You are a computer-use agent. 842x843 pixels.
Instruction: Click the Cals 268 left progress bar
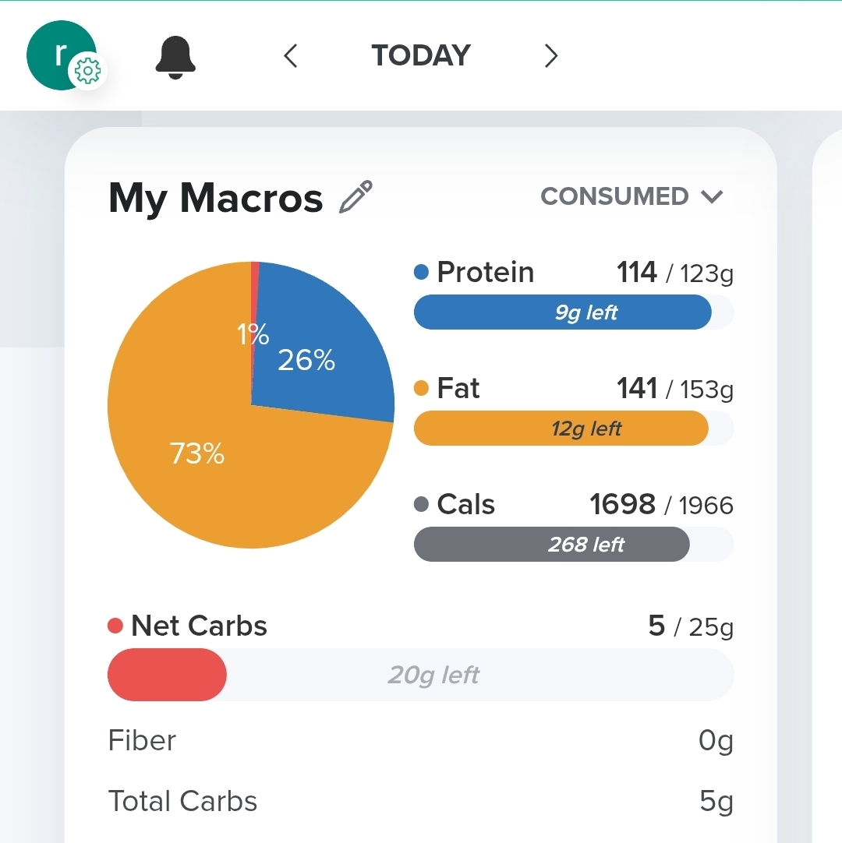573,545
